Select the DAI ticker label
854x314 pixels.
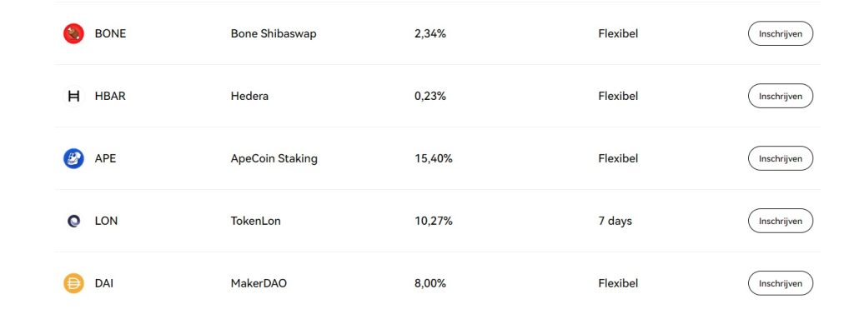[104, 283]
